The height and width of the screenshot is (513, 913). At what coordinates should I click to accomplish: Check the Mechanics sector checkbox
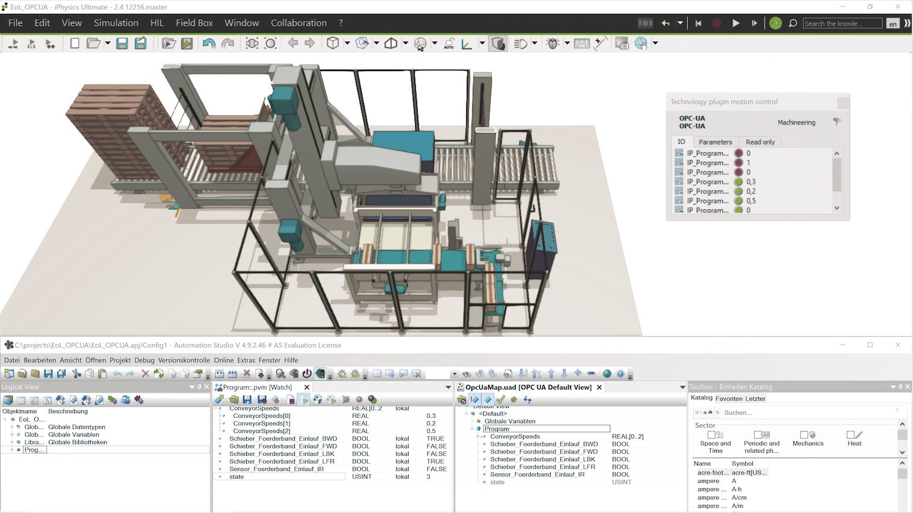click(804, 435)
